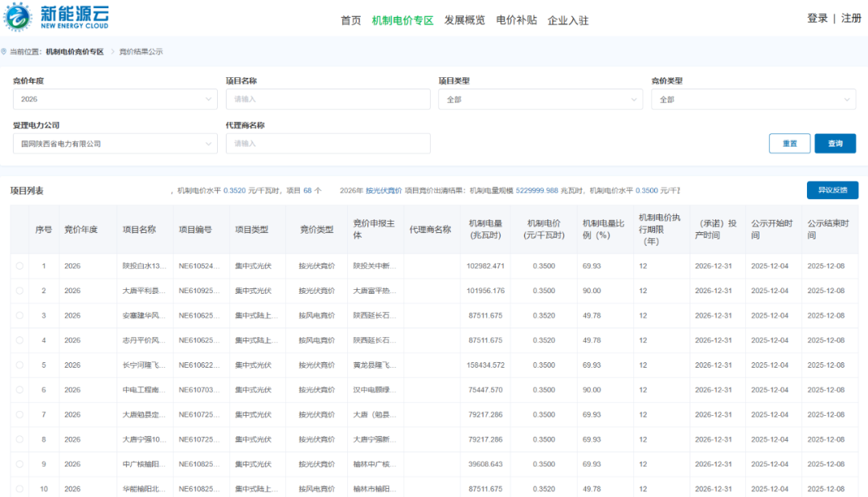Screen dimensions: 868x497
Task: Open the 电价补贴 menu item
Action: (x=516, y=20)
